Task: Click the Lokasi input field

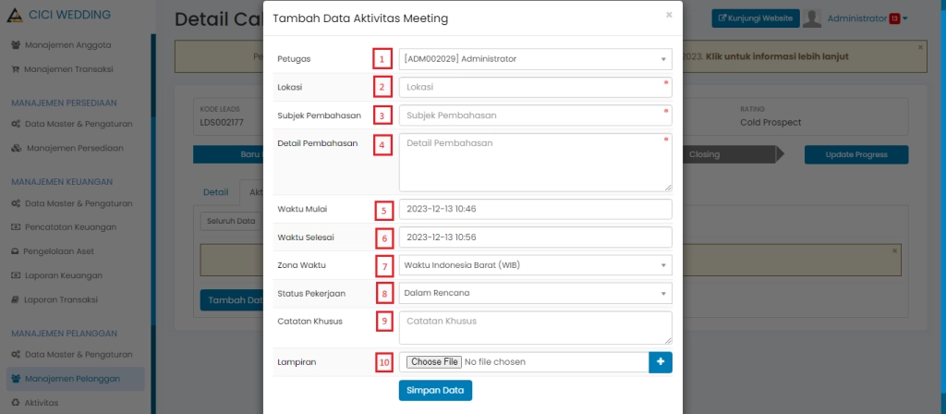Action: pyautogui.click(x=535, y=87)
